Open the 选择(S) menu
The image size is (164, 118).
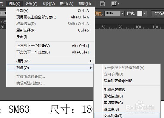[x=14, y=4]
